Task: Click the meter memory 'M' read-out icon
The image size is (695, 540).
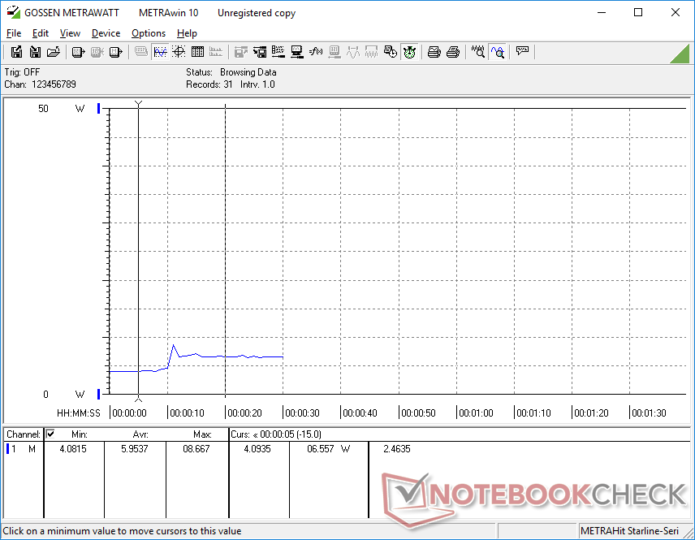Action: (115, 52)
